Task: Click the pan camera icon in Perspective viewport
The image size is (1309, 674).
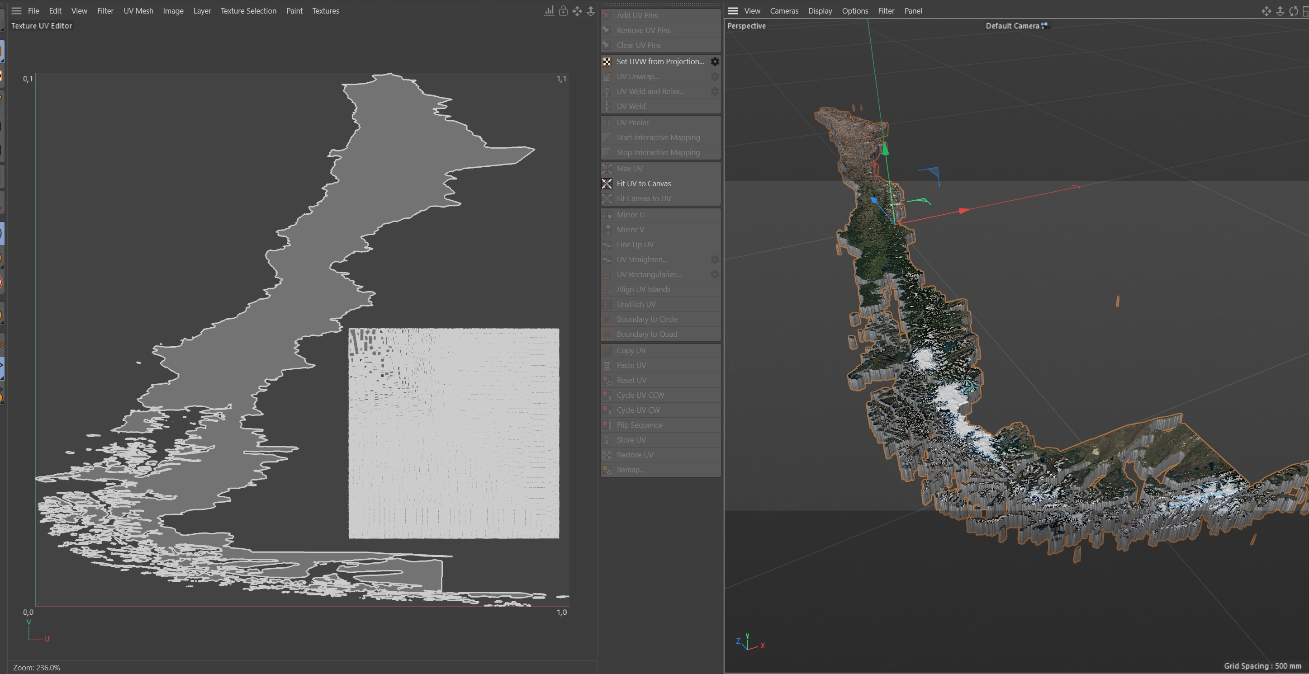Action: (1266, 11)
